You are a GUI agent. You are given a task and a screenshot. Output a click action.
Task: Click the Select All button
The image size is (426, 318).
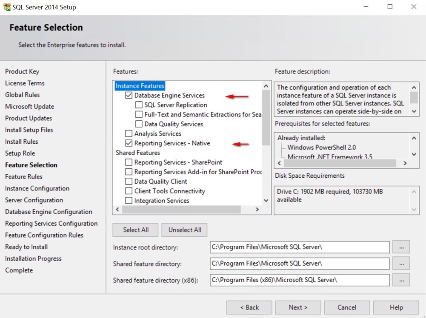(136, 230)
